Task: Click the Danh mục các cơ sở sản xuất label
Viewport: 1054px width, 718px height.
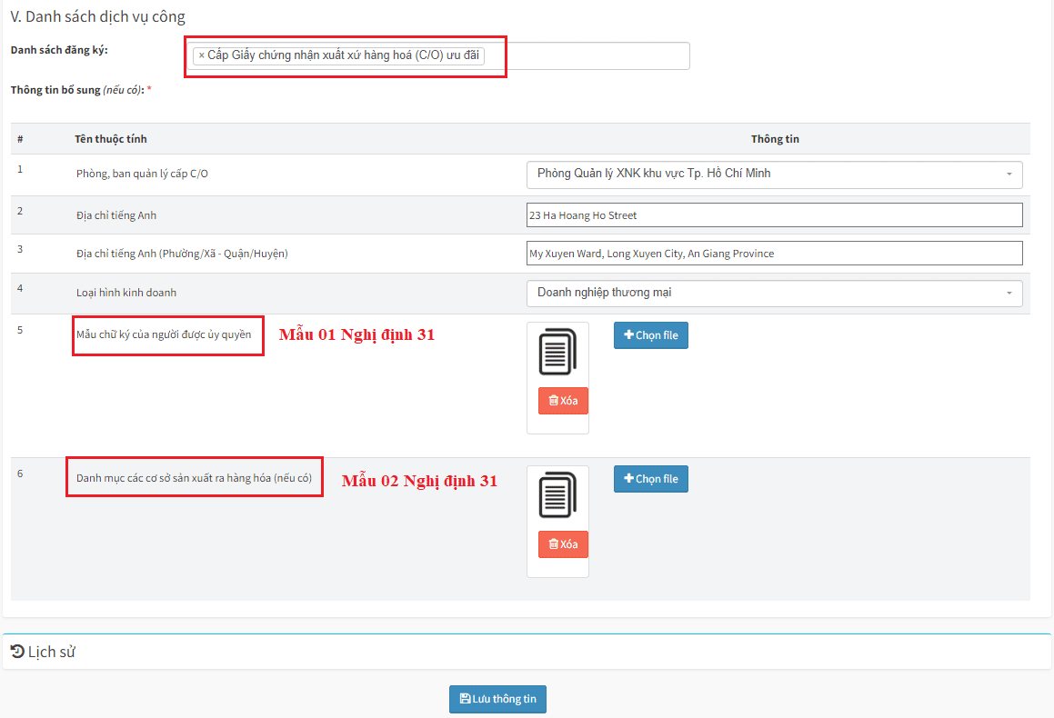Action: point(194,478)
